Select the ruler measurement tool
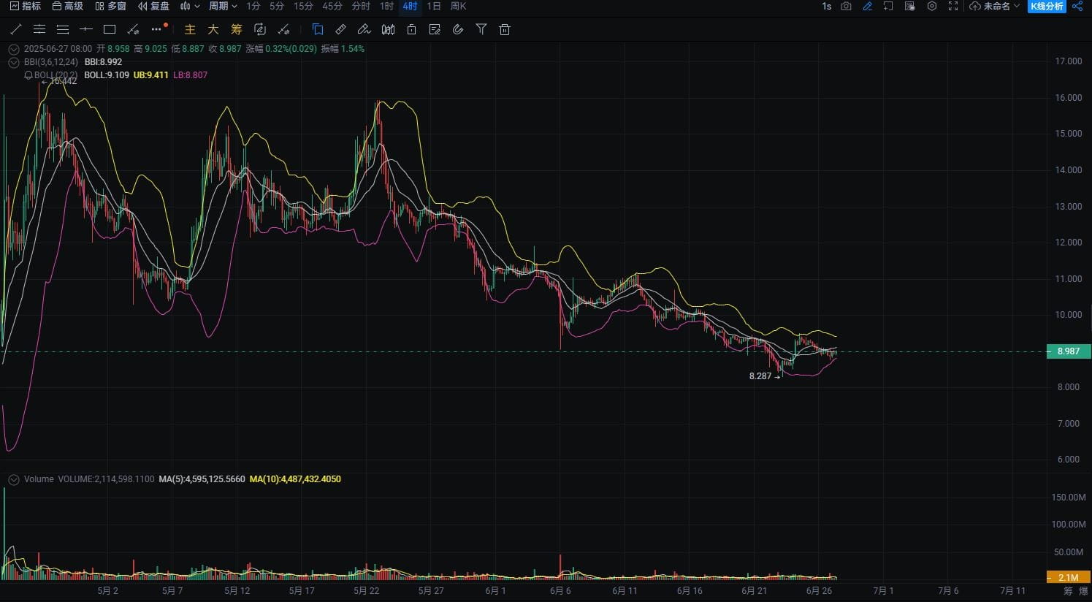Viewport: 1092px width, 602px height. coord(341,29)
